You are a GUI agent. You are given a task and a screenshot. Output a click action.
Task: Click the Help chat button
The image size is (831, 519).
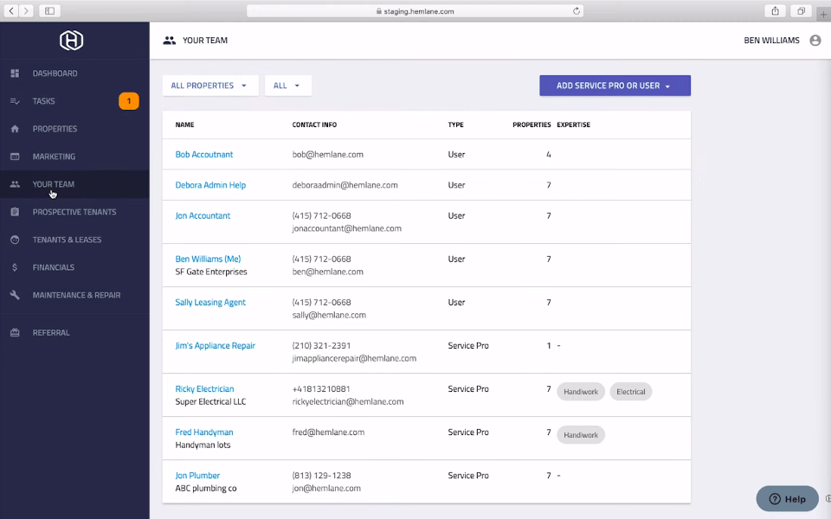pyautogui.click(x=787, y=498)
